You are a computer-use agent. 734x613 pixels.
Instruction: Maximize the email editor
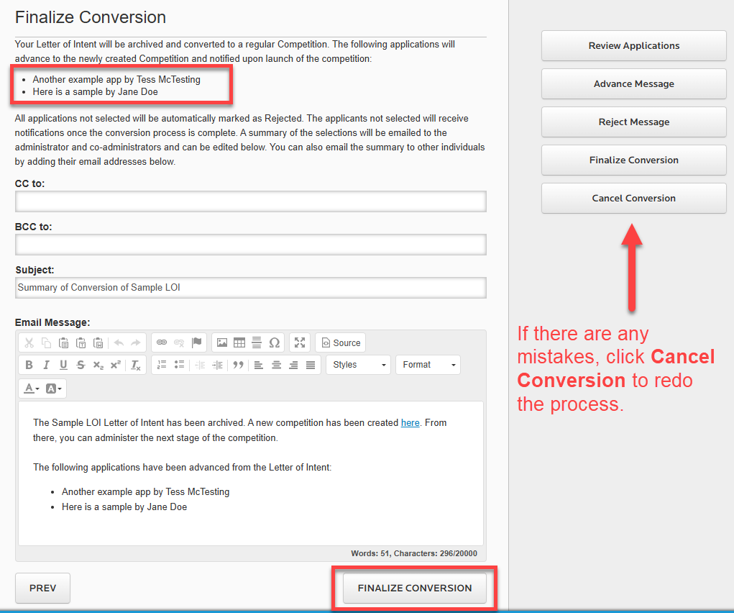coord(301,342)
